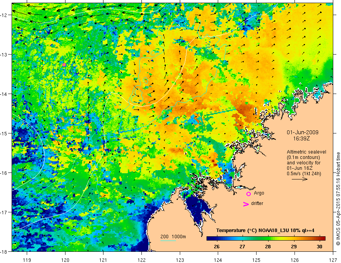Image resolution: width=341 pixels, height=263 pixels.
Task: Click the 'Altimetric sealevel' caption text
Action: [x=307, y=152]
